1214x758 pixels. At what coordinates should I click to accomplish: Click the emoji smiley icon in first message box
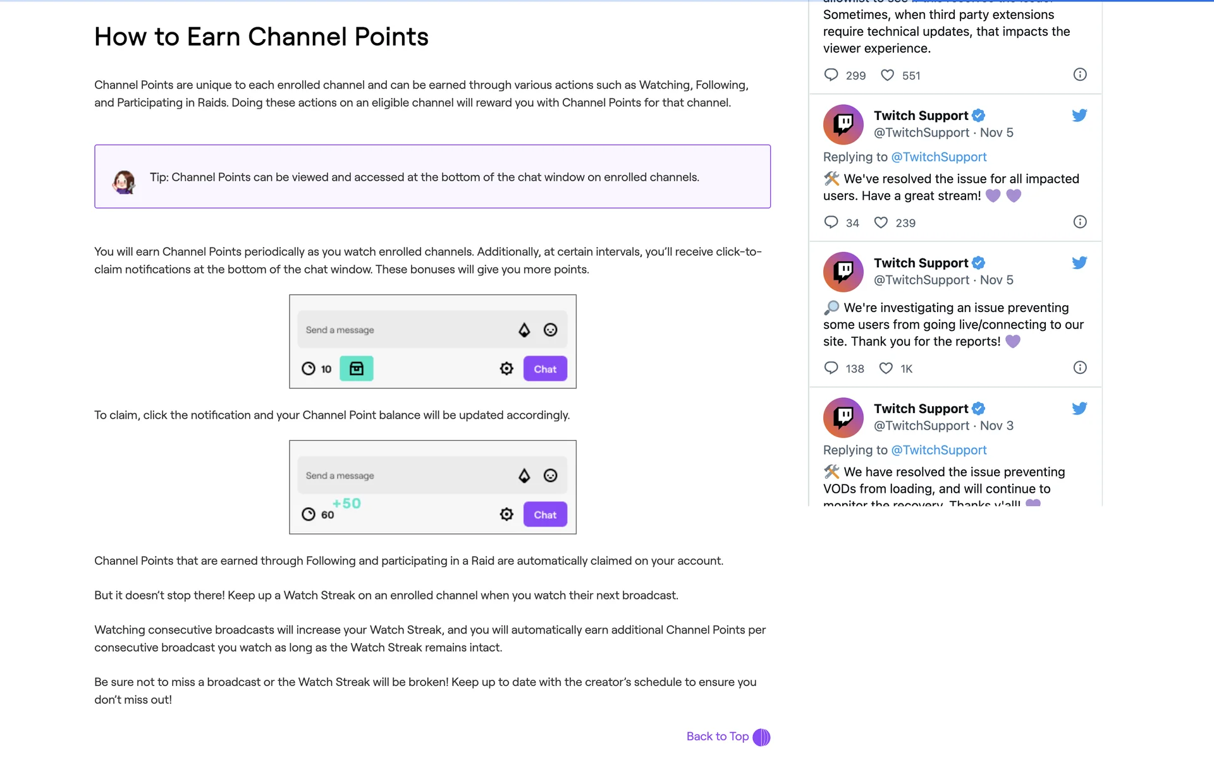pyautogui.click(x=550, y=330)
